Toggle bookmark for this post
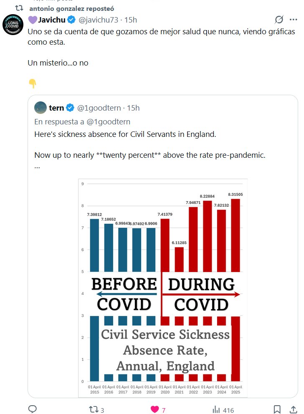The image size is (304, 414). tap(277, 409)
